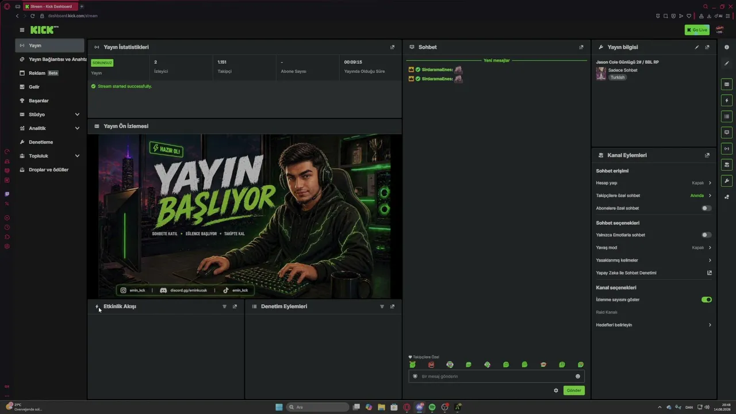This screenshot has height=414, width=736.
Task: Toggle the lightning widget in right rail
Action: 727,101
